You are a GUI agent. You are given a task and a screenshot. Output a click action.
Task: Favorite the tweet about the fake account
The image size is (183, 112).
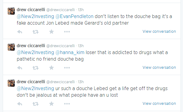point(51,32)
